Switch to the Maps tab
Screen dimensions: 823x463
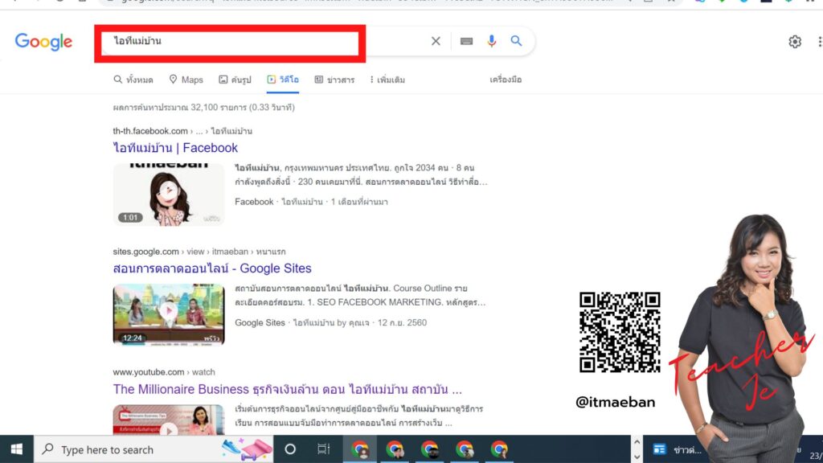[x=186, y=79]
